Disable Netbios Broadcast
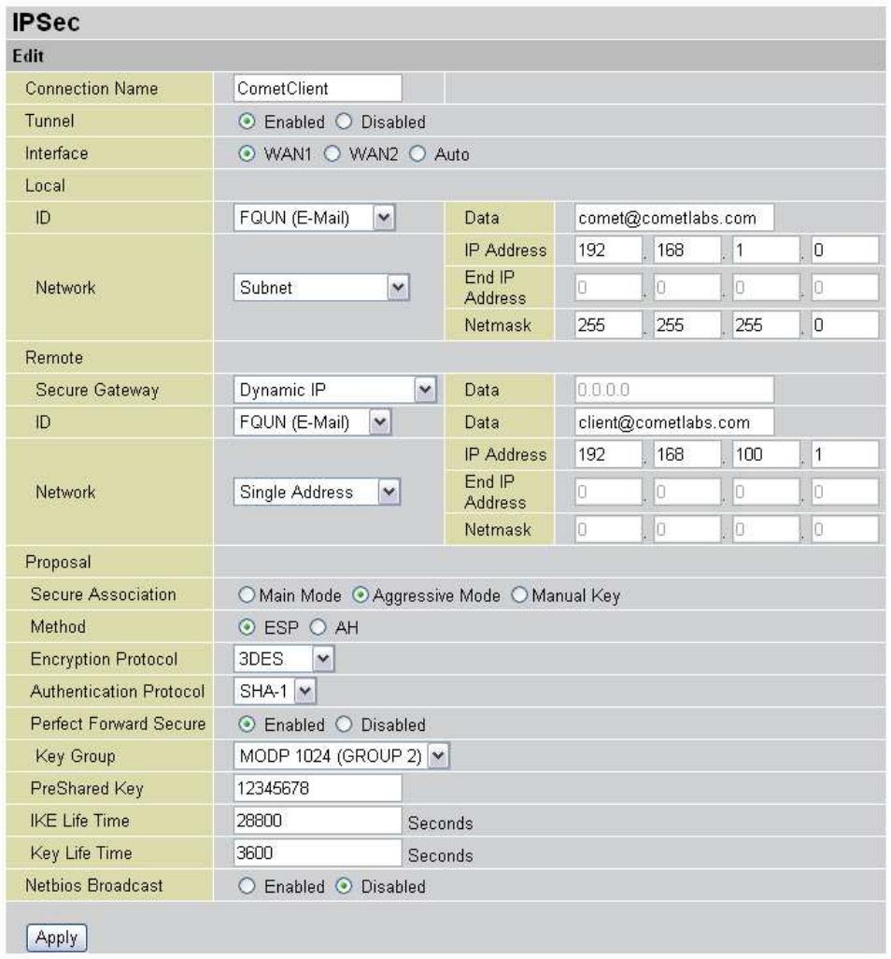The width and height of the screenshot is (891, 959). click(x=344, y=885)
